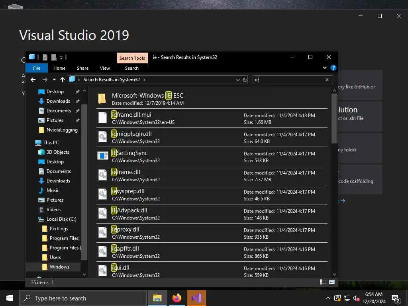Click the Properties quick access icon
Screen dimensions: 408x306
click(45, 57)
